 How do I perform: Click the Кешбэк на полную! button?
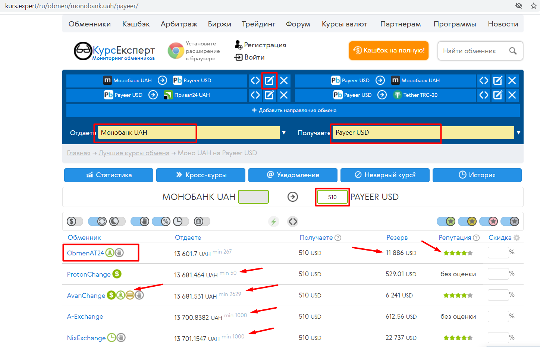(x=389, y=51)
